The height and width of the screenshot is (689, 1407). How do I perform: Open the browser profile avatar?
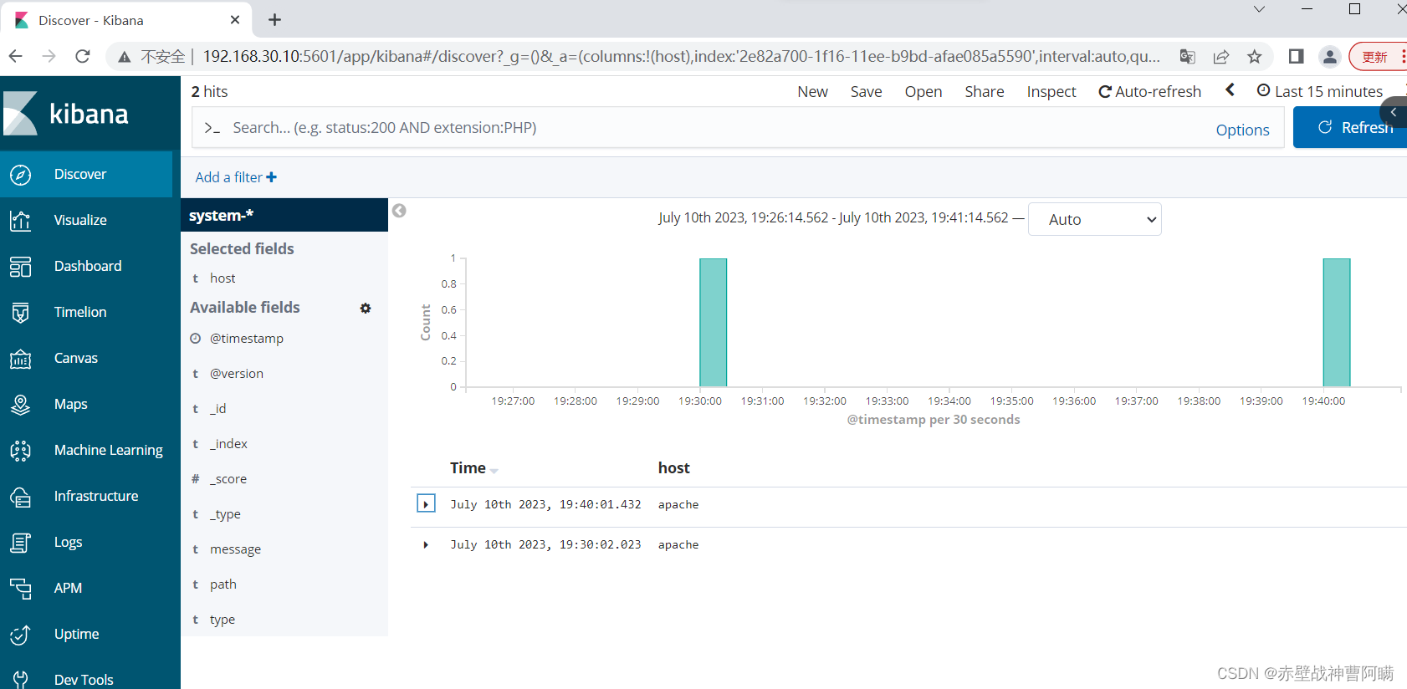[x=1329, y=57]
